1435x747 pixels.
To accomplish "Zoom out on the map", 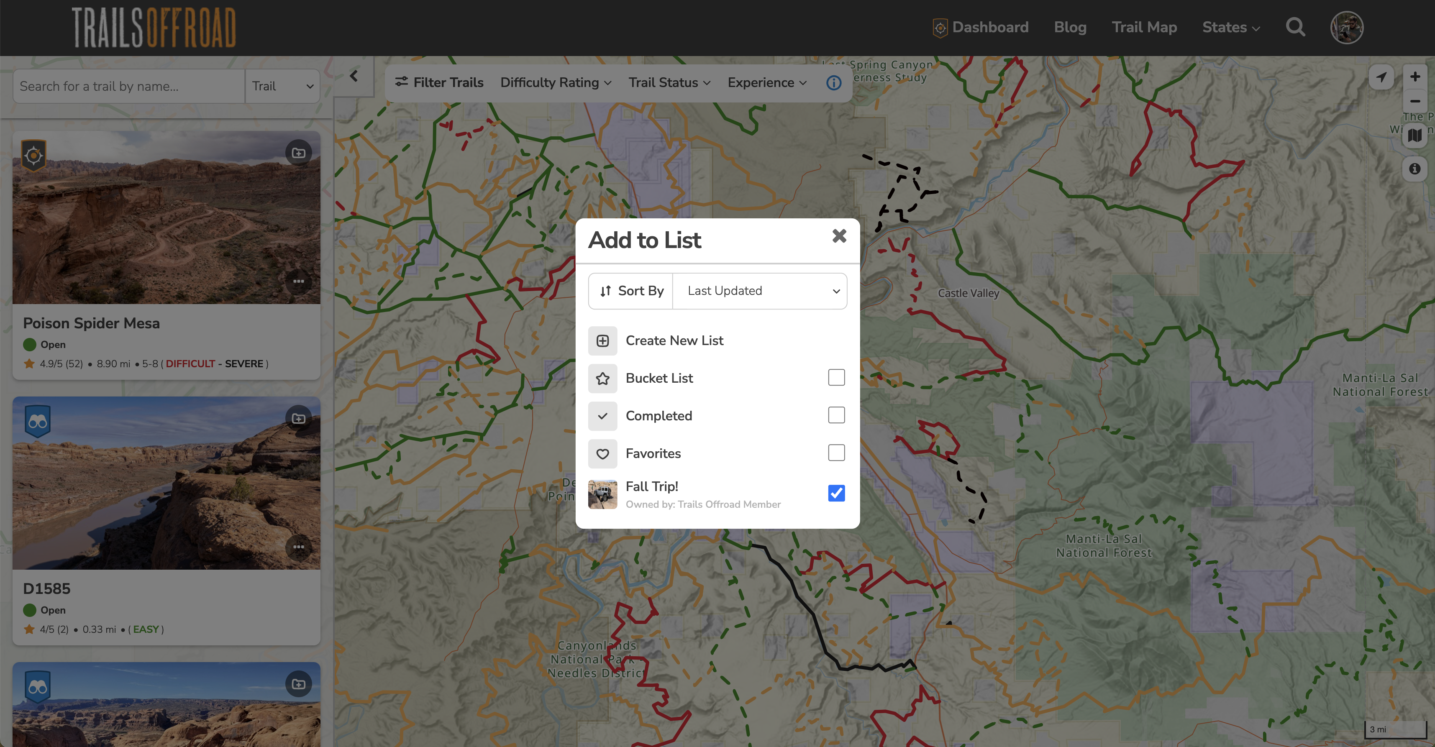I will coord(1414,101).
